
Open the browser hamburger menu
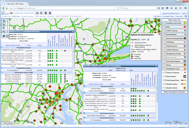[185, 8]
